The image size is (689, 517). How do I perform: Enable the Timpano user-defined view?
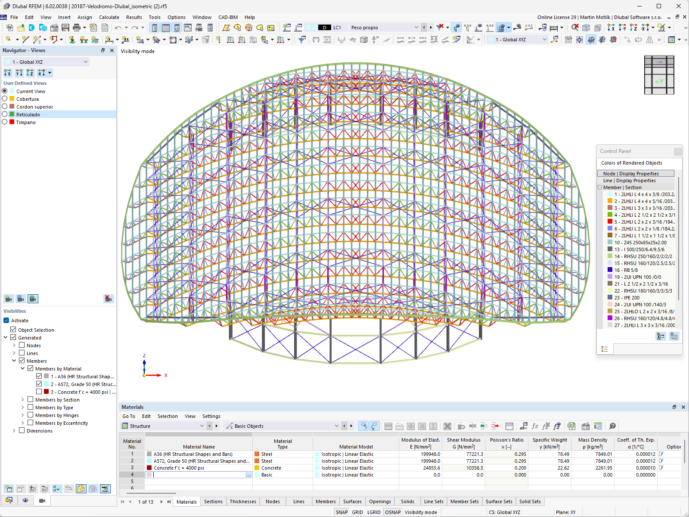click(x=5, y=122)
